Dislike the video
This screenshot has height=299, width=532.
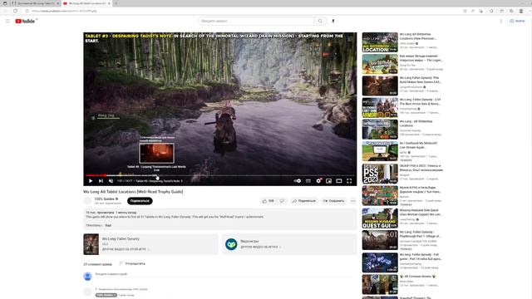[x=282, y=201]
